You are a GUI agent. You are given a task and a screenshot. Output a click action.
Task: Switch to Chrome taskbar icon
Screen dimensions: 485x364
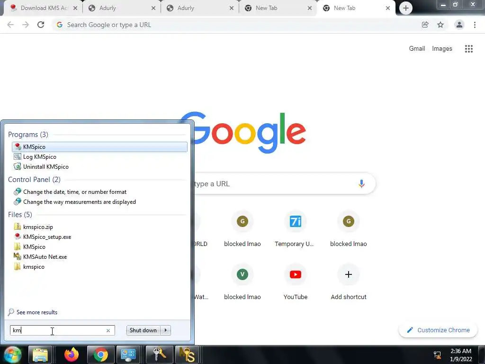pyautogui.click(x=101, y=355)
